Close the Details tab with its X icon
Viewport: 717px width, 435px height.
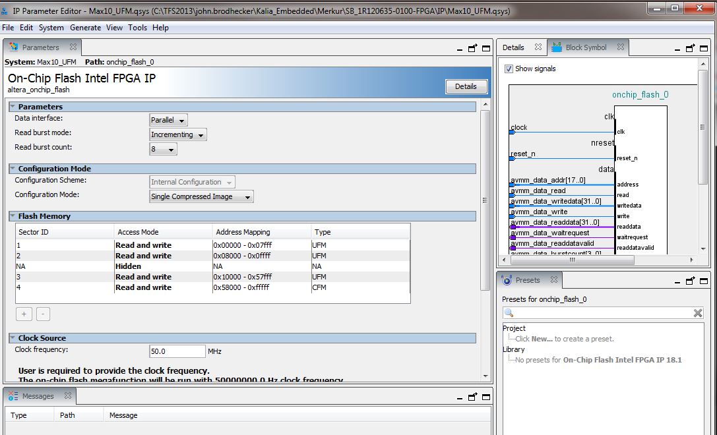point(538,47)
